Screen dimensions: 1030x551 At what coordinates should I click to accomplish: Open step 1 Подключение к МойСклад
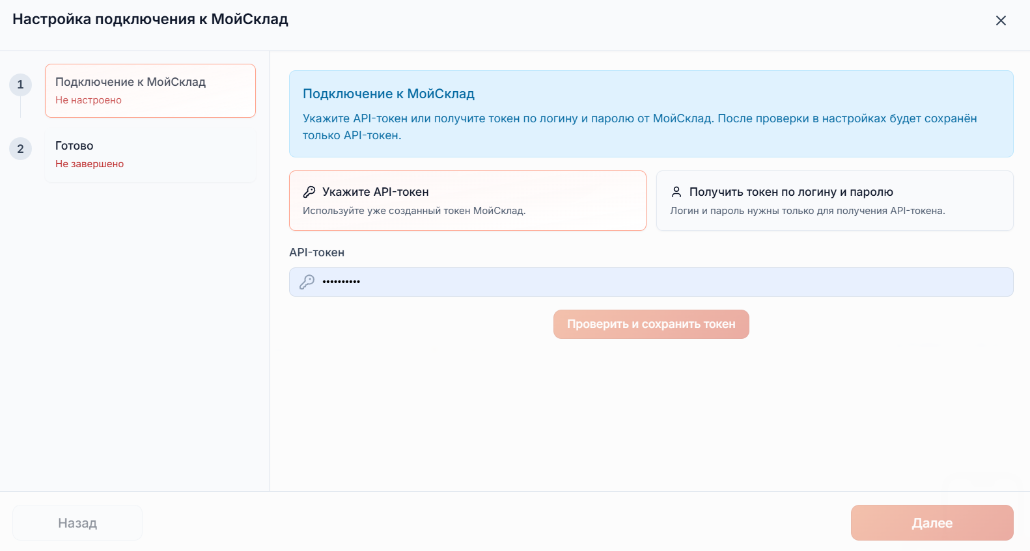150,90
